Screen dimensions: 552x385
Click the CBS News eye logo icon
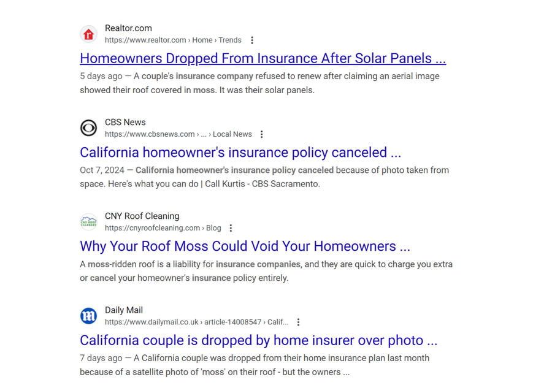click(89, 128)
